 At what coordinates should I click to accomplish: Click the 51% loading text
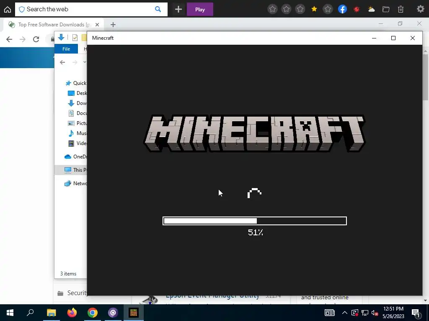pyautogui.click(x=255, y=232)
